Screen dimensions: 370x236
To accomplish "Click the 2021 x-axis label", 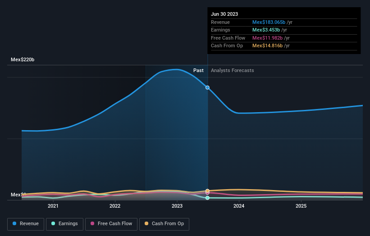I will coord(53,206).
